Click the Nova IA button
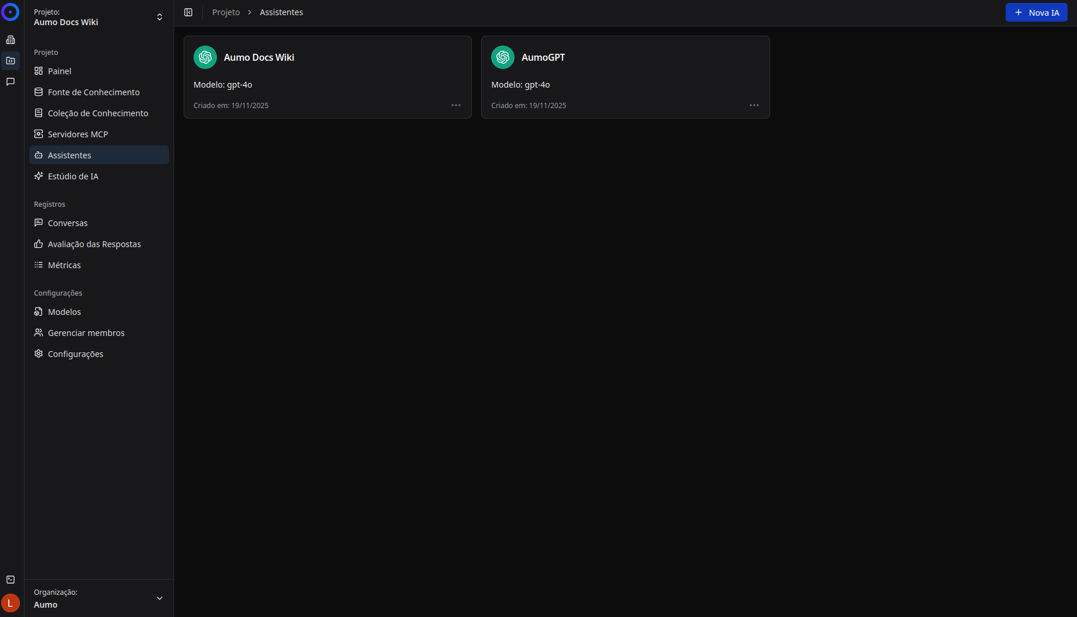Viewport: 1077px width, 617px height. coord(1036,12)
